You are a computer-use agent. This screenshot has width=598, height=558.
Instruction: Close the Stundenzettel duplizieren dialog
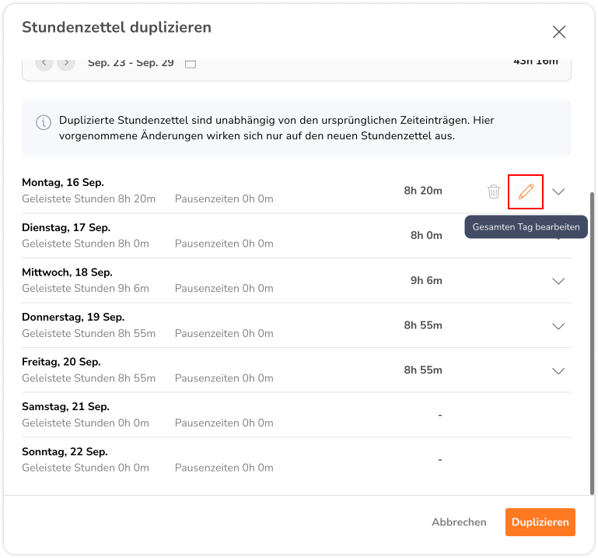click(x=558, y=32)
